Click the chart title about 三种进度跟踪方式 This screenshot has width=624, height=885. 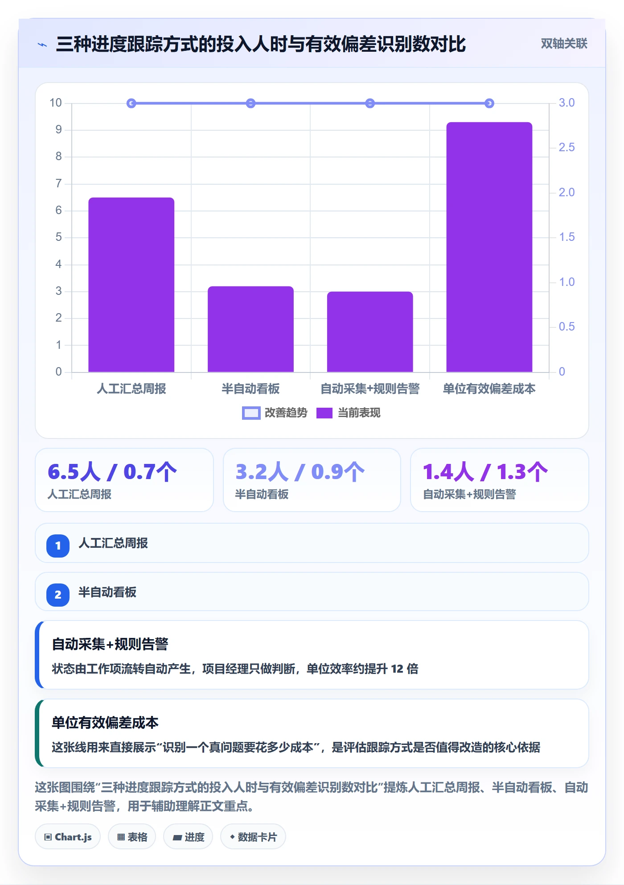[x=261, y=44]
